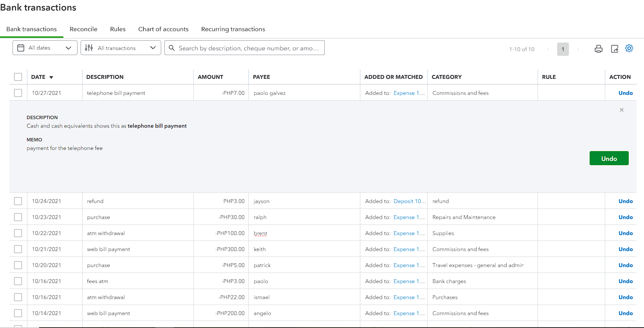Open the Expense link in the ralph row
This screenshot has height=328, width=644.
pyautogui.click(x=409, y=217)
